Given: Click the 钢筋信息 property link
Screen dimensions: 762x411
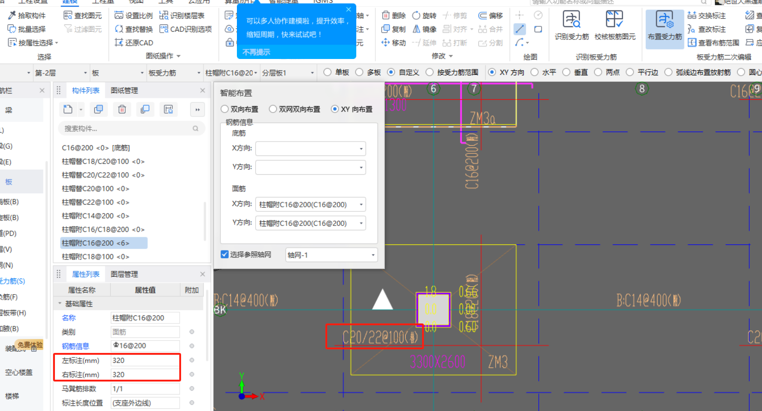Looking at the screenshot, I should 75,346.
